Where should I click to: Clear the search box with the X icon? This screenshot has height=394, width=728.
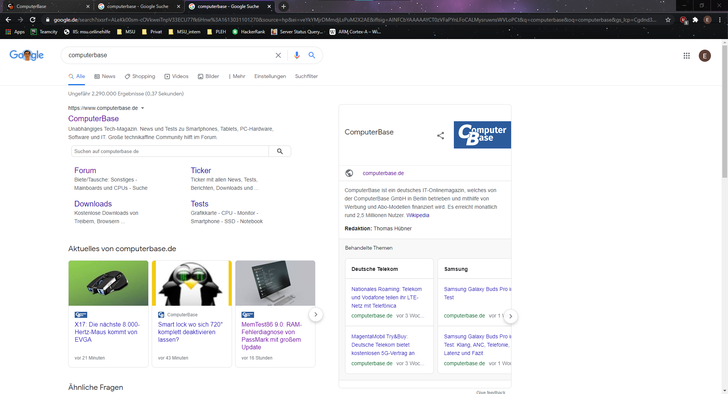coord(278,55)
